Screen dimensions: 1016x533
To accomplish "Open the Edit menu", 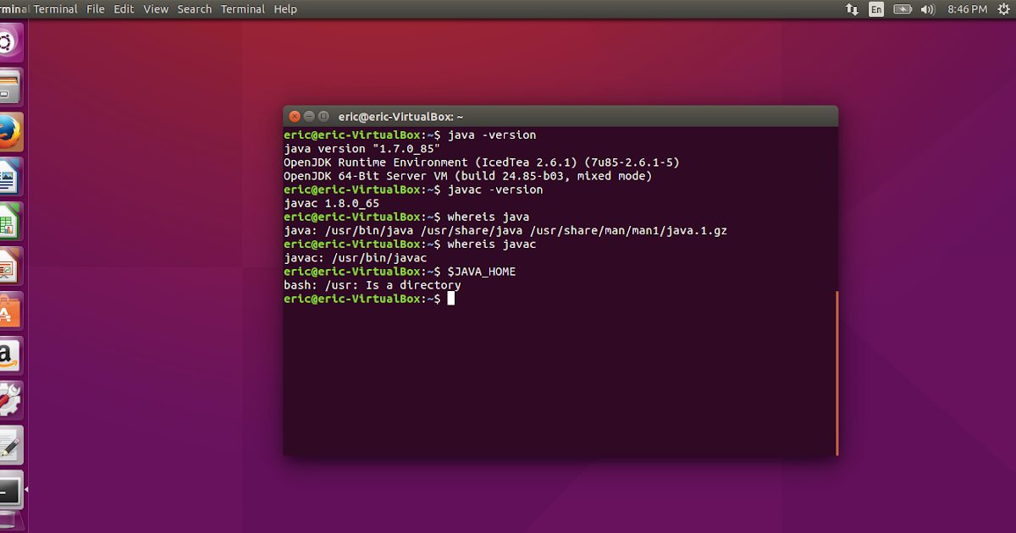I will (x=124, y=9).
